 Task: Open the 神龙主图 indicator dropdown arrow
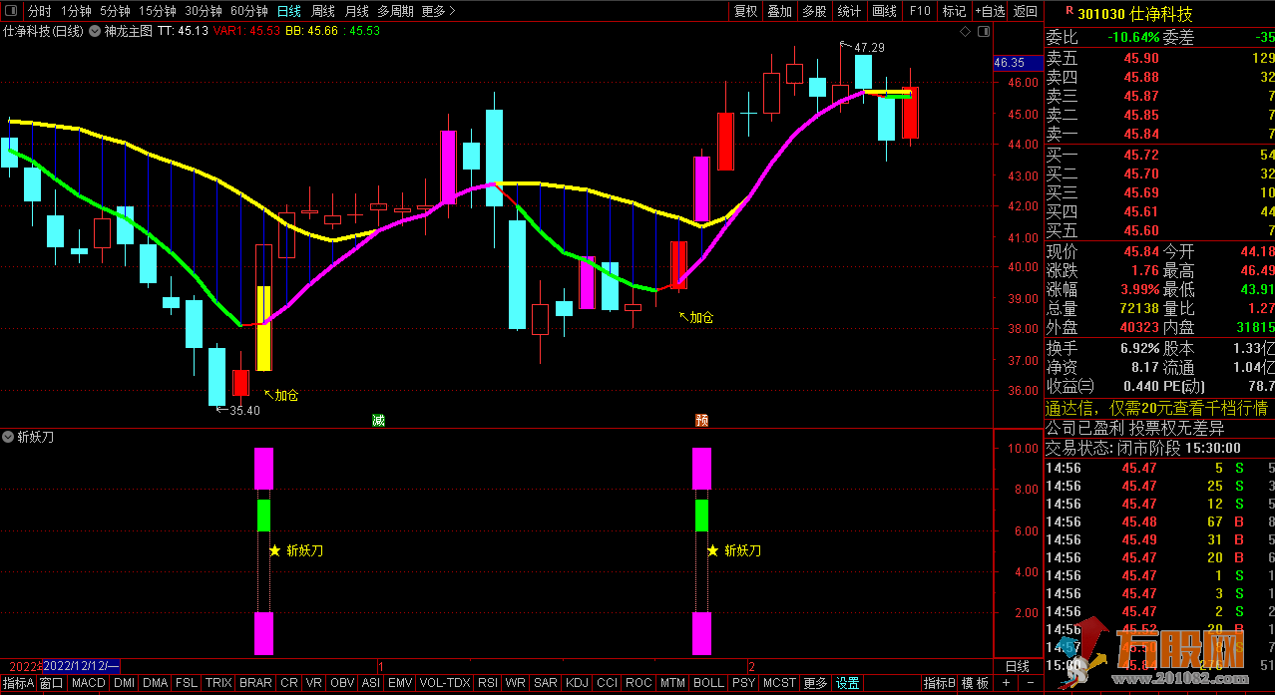pyautogui.click(x=97, y=31)
